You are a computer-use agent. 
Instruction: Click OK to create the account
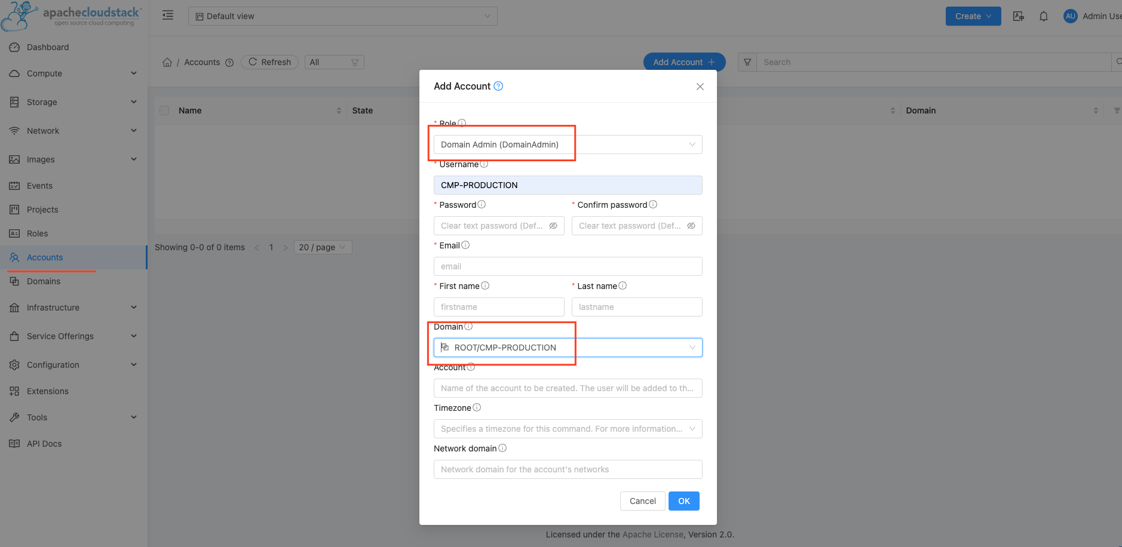(684, 501)
